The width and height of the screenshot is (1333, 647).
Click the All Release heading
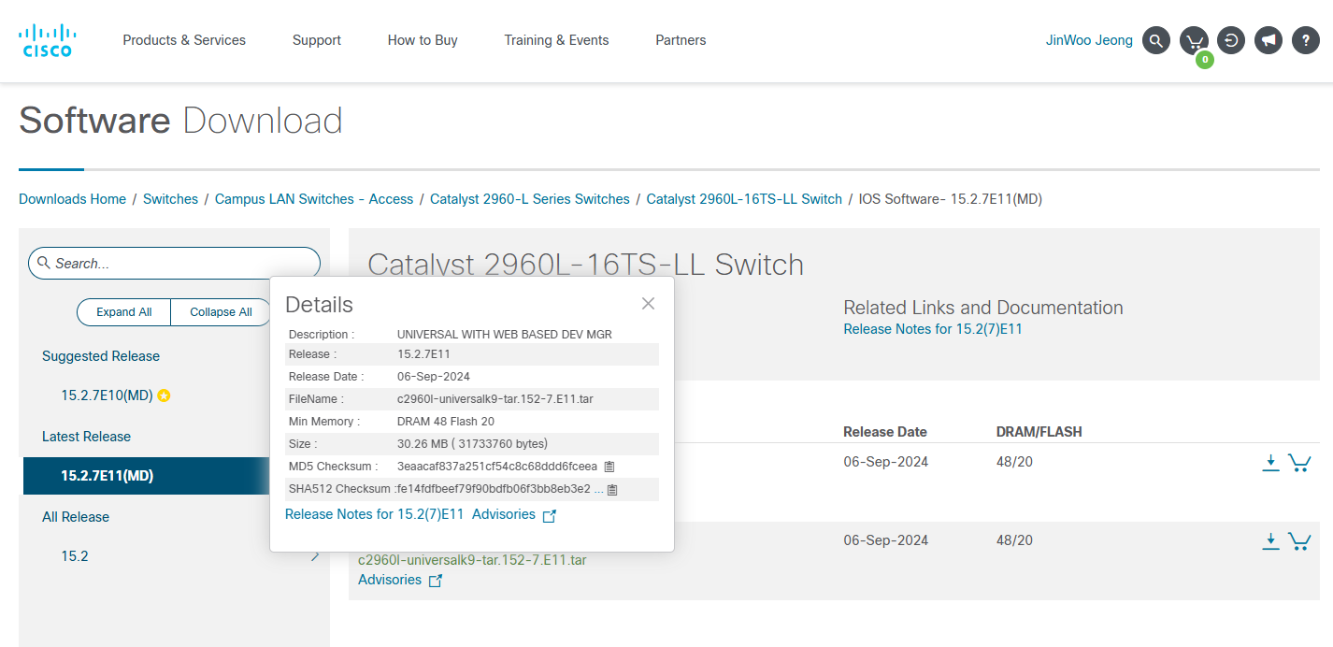pos(76,517)
